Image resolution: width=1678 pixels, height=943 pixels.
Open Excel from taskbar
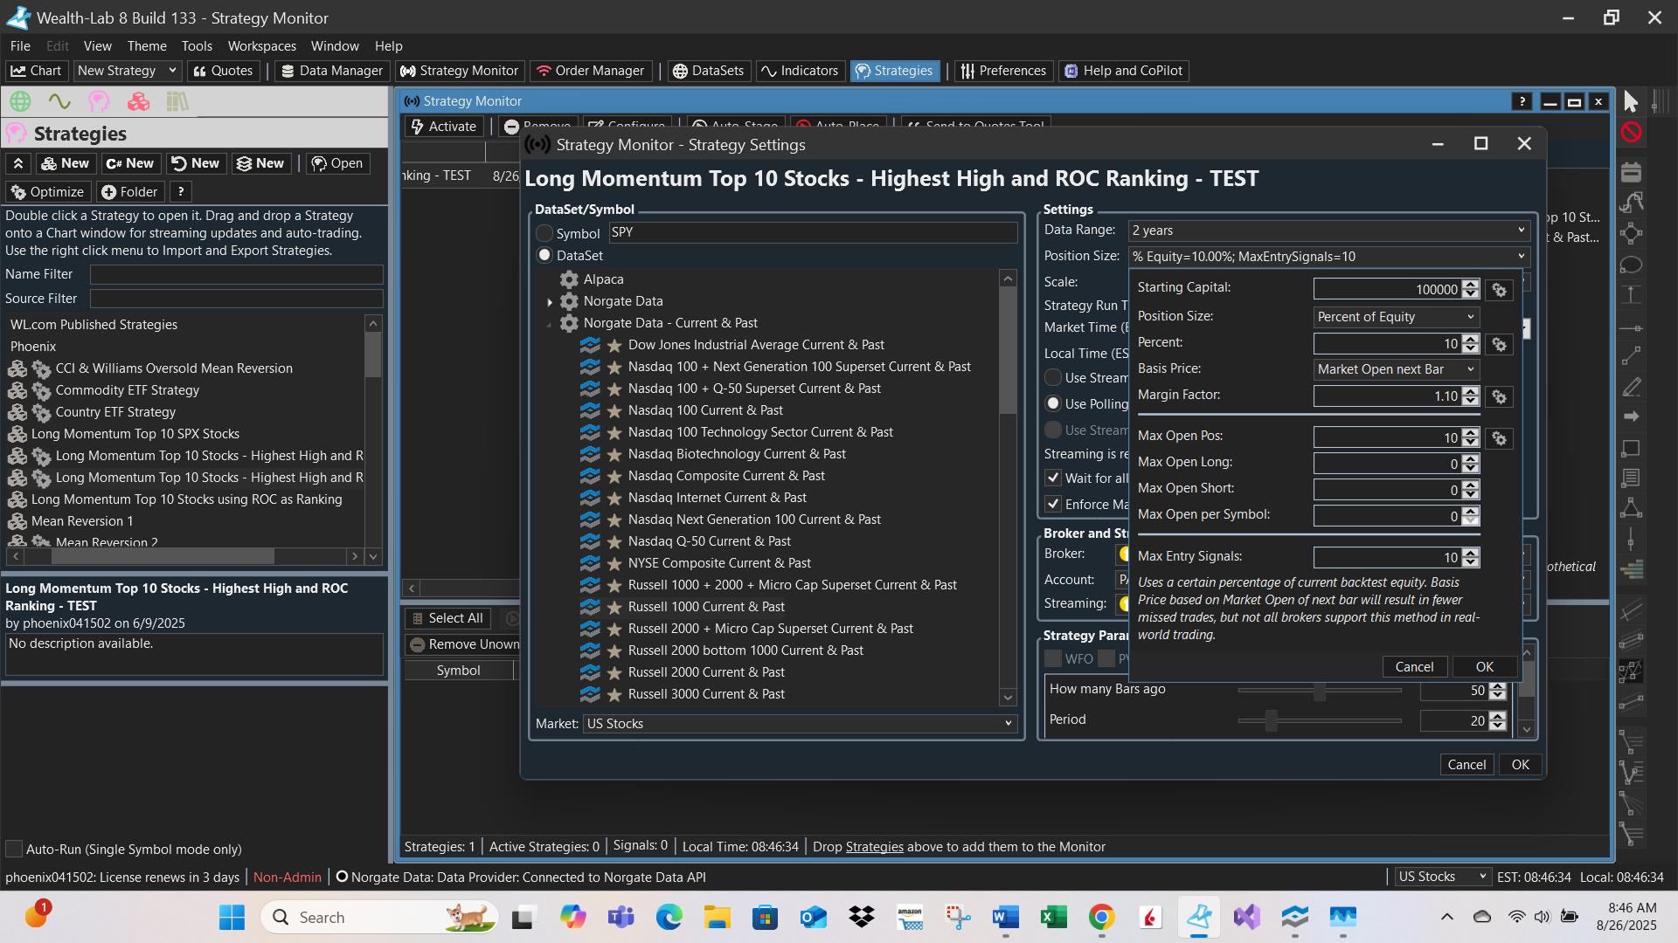1053,917
